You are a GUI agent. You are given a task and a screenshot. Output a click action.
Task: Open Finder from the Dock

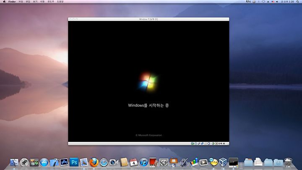pyautogui.click(x=14, y=162)
